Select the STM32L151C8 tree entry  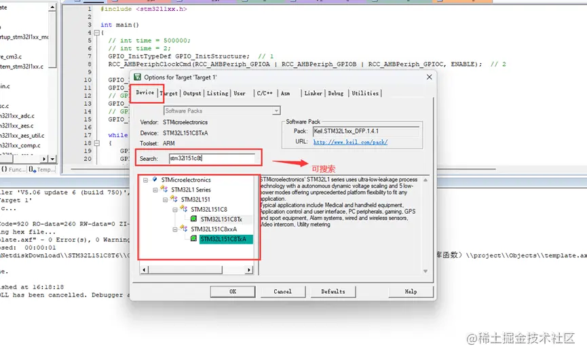209,210
